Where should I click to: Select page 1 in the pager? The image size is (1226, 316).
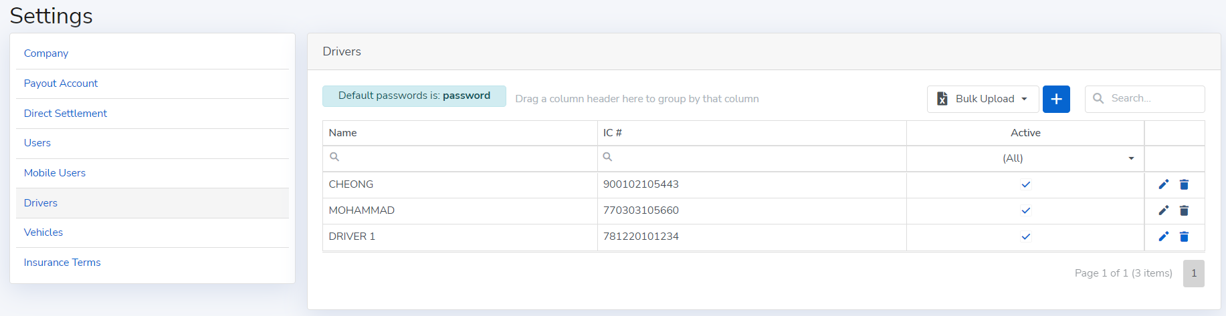[1193, 273]
